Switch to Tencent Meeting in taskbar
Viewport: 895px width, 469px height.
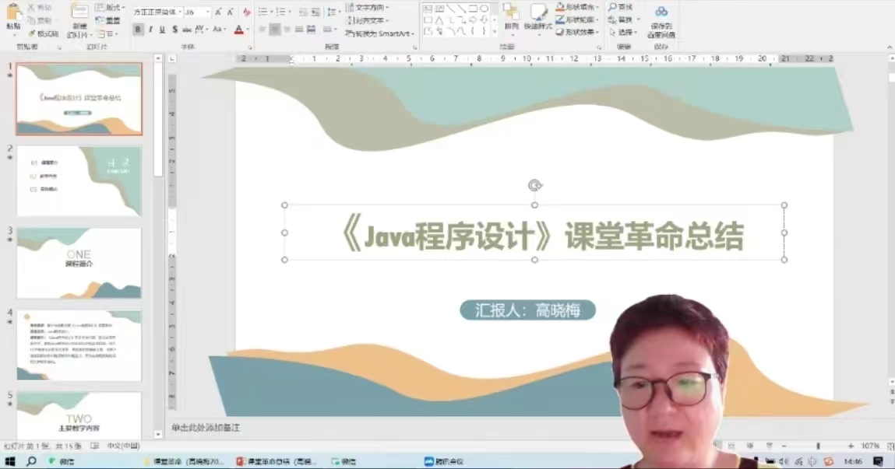[444, 461]
